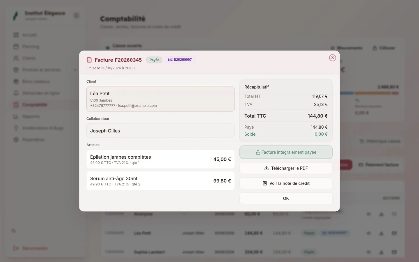Click the Clients people icon in the sidebar
This screenshot has width=419, height=262.
point(16,58)
